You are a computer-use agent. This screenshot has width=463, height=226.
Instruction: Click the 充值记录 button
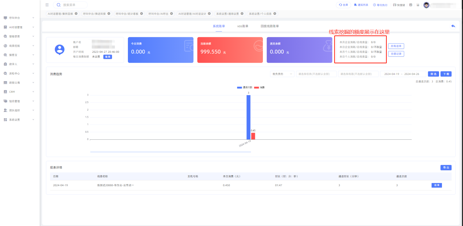point(396,54)
